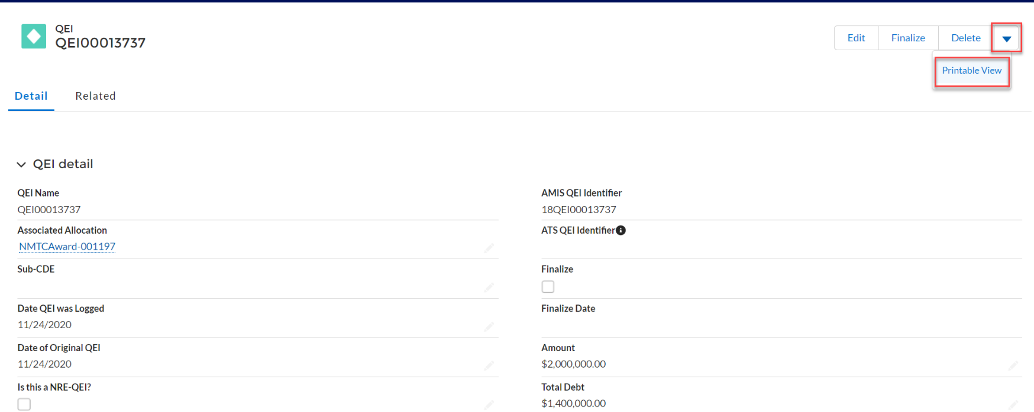Viewport: 1034px width, 412px height.
Task: Select Printable View from the dropdown menu
Action: click(x=971, y=70)
